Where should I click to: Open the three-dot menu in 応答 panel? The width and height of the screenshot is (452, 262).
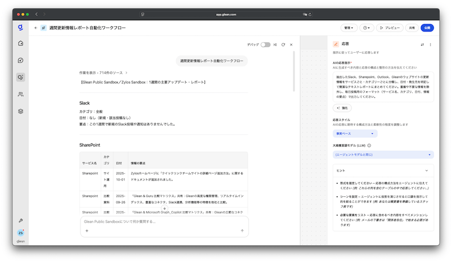[431, 44]
